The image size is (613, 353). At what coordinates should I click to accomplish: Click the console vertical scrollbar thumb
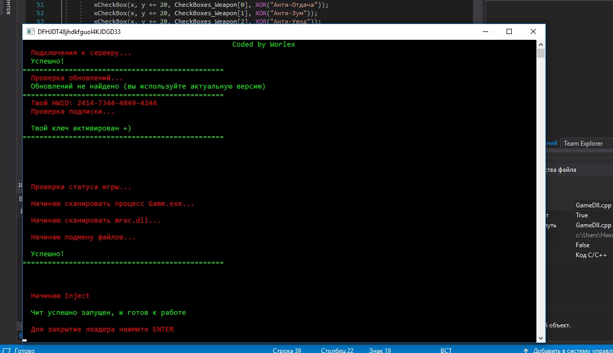[x=541, y=53]
